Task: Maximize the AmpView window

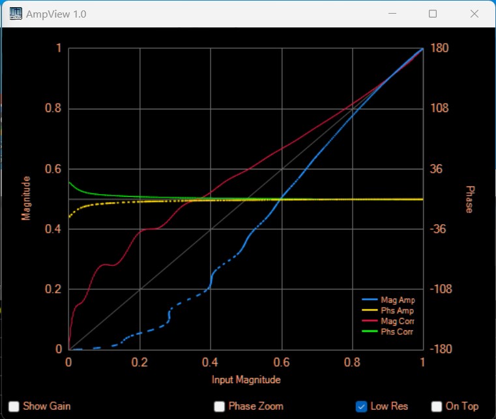Action: pyautogui.click(x=433, y=14)
